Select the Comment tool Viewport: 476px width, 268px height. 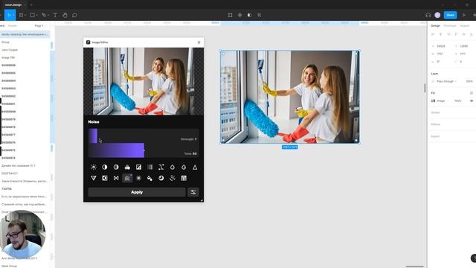point(74,15)
